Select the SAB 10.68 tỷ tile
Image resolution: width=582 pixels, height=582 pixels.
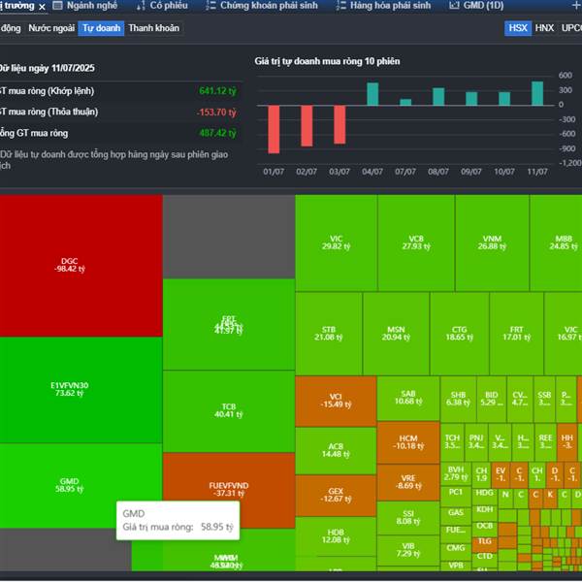[408, 398]
